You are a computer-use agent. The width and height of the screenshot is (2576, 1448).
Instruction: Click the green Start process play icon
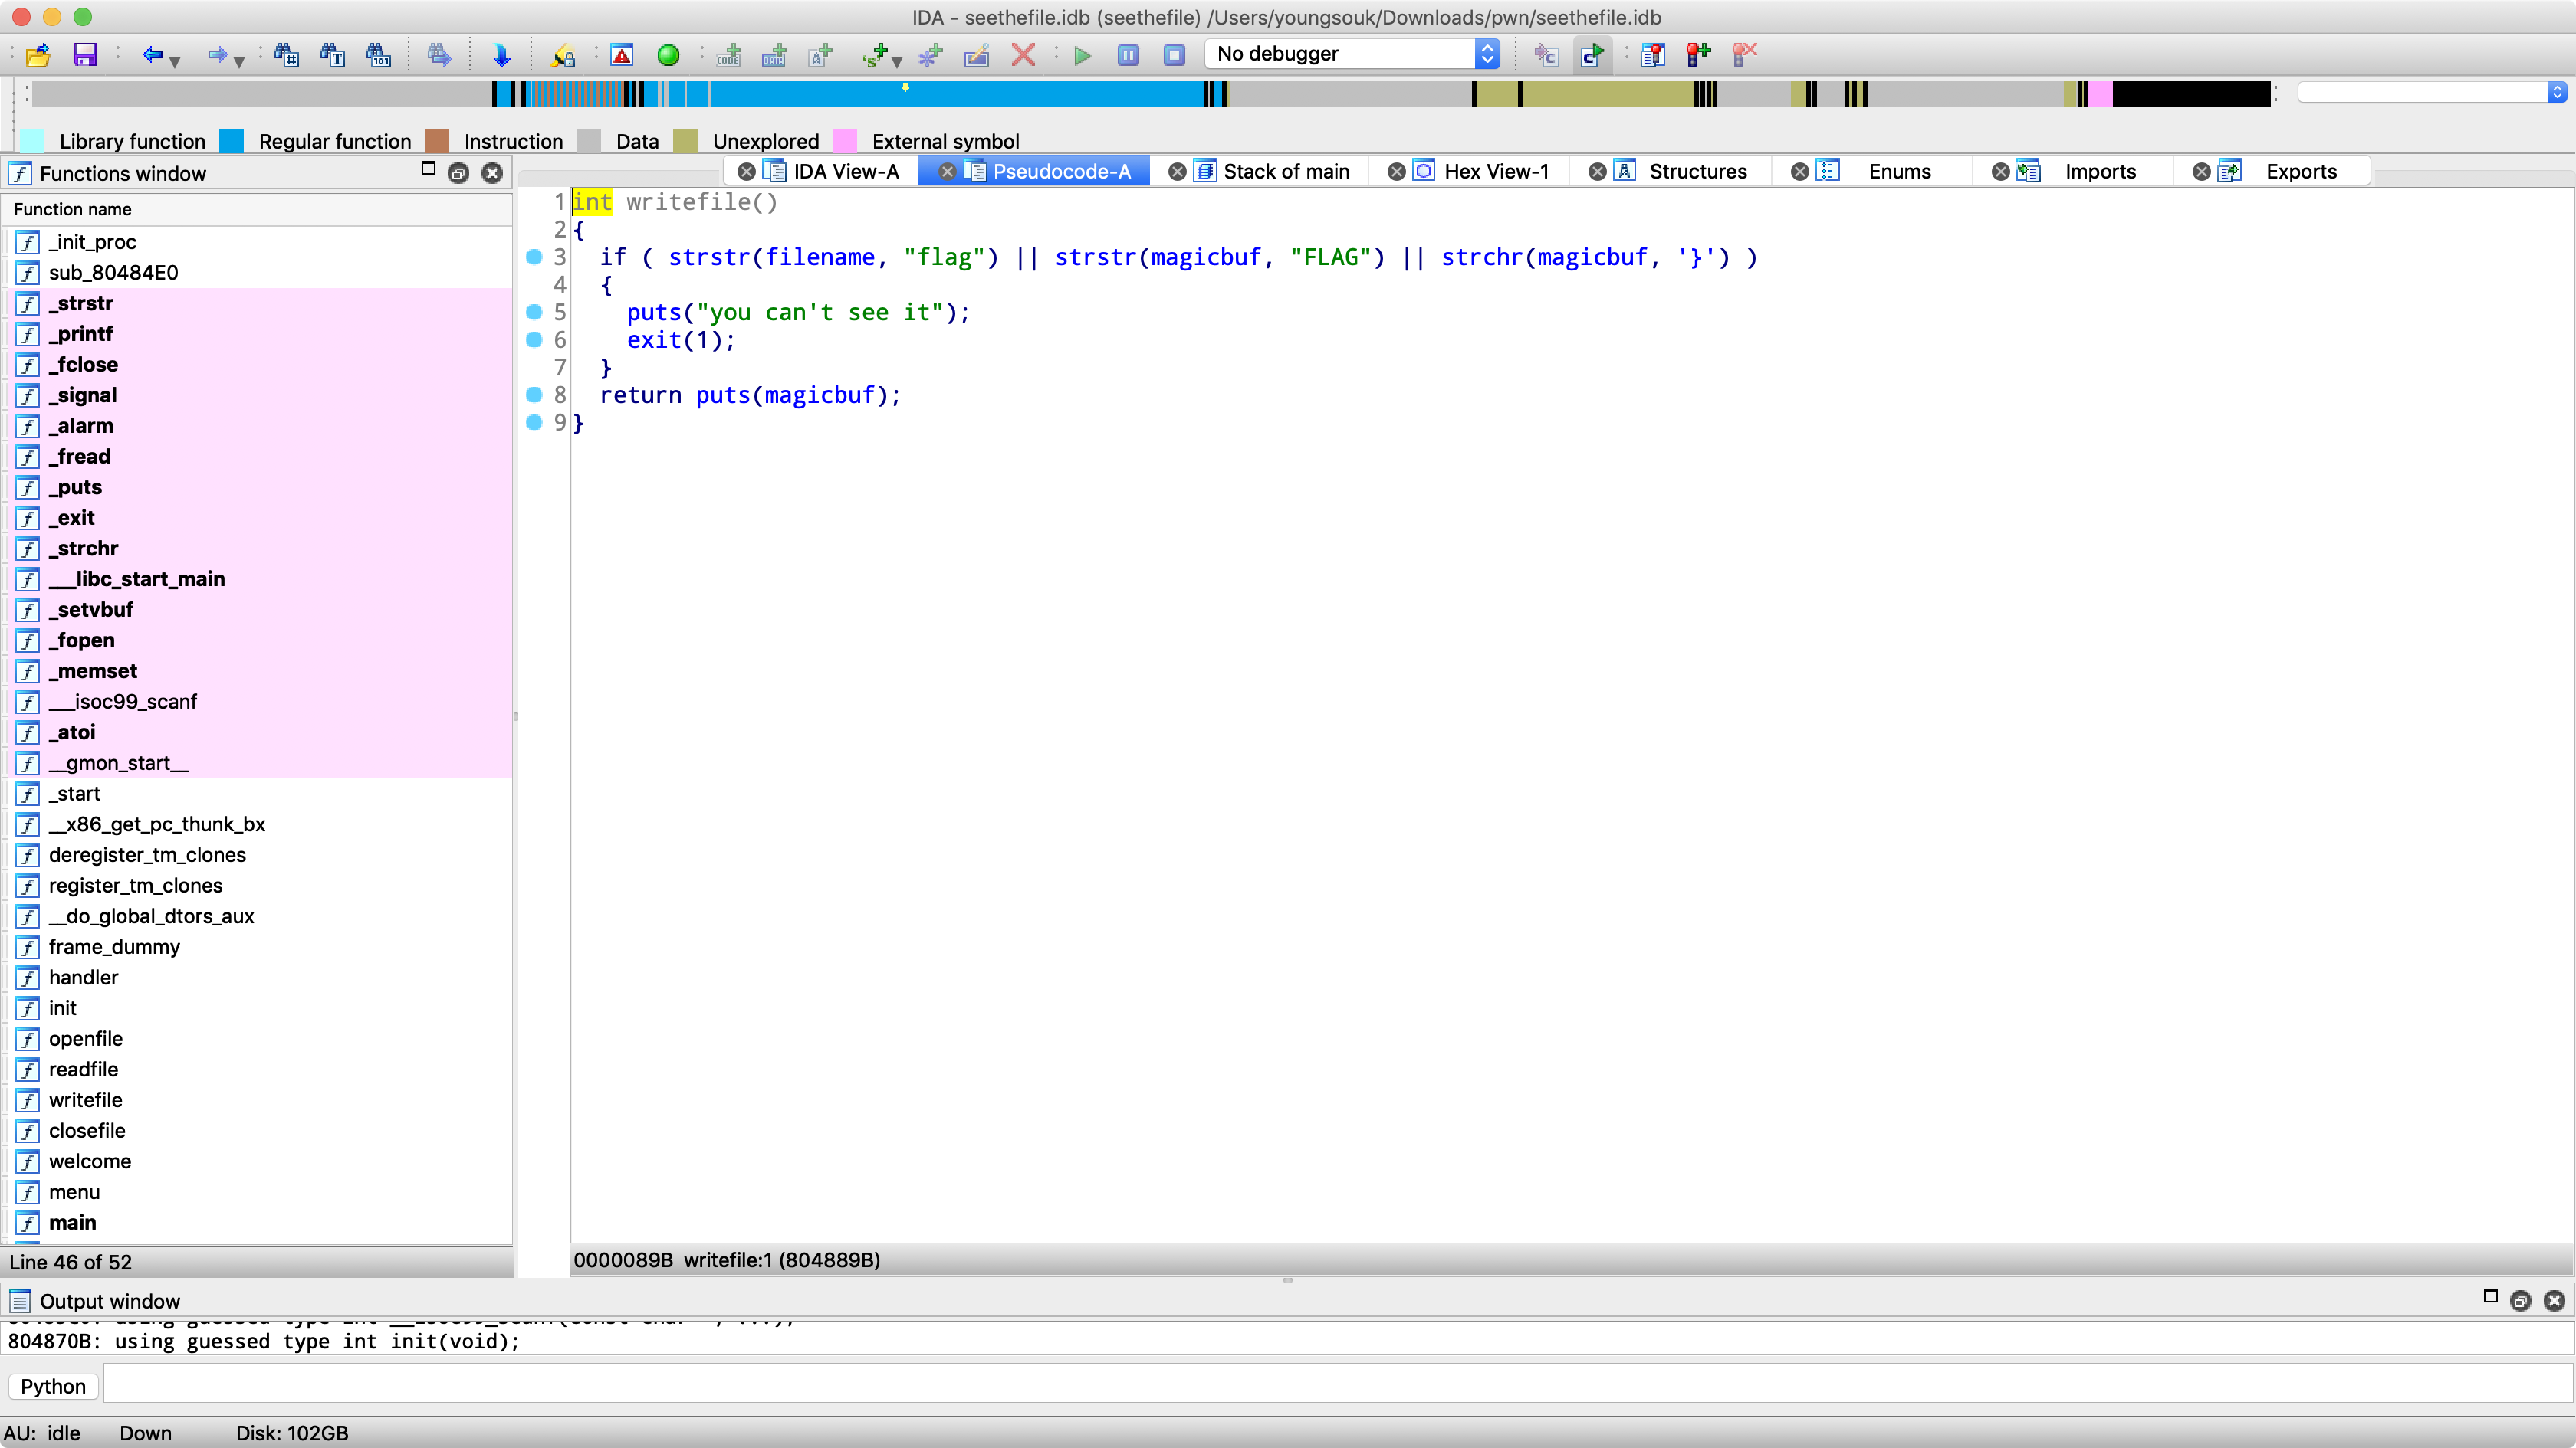point(1082,55)
